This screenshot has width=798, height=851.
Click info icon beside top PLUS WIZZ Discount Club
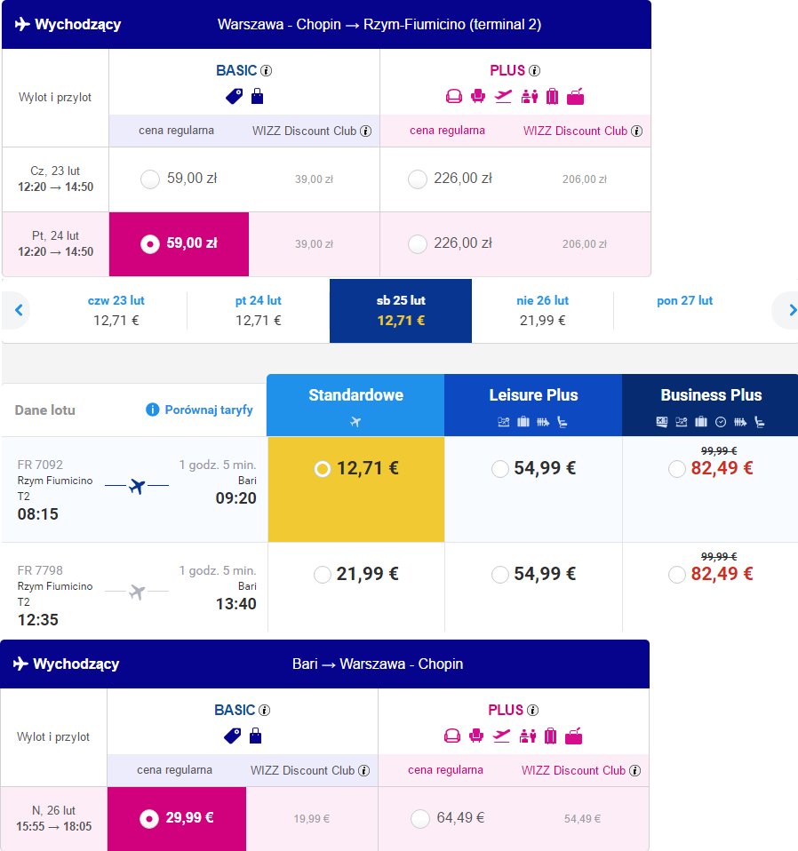point(637,131)
